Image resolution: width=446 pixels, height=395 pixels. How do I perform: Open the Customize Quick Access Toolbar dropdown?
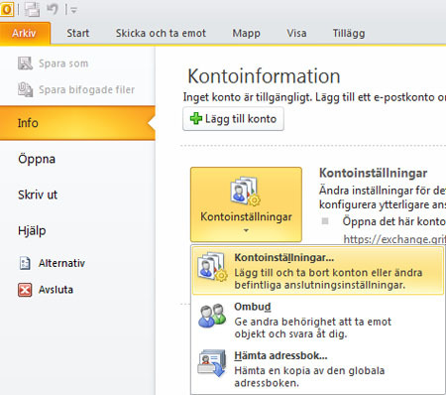pos(73,11)
